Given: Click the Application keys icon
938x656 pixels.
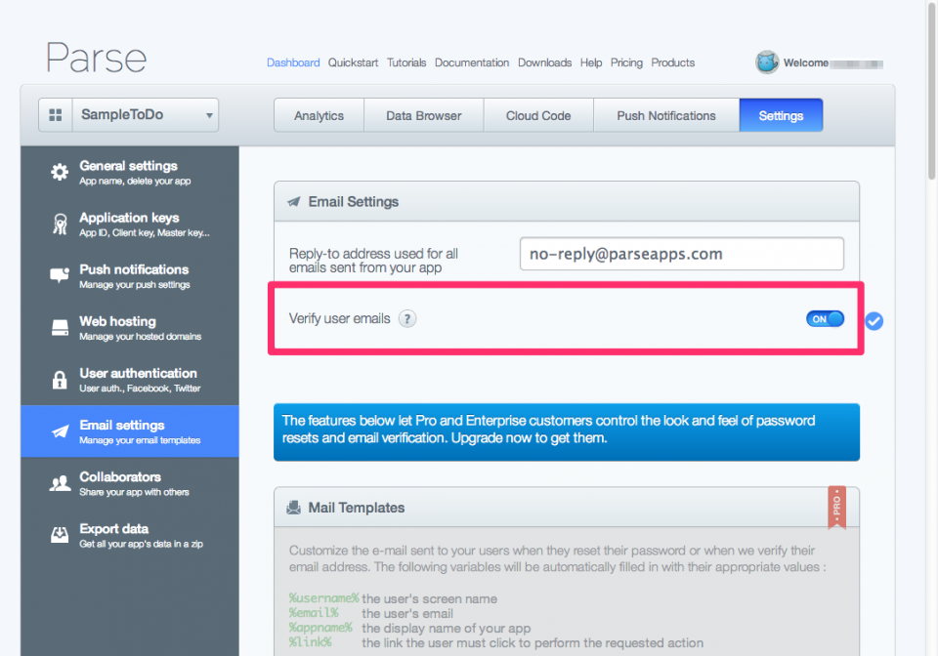Looking at the screenshot, I should point(60,225).
